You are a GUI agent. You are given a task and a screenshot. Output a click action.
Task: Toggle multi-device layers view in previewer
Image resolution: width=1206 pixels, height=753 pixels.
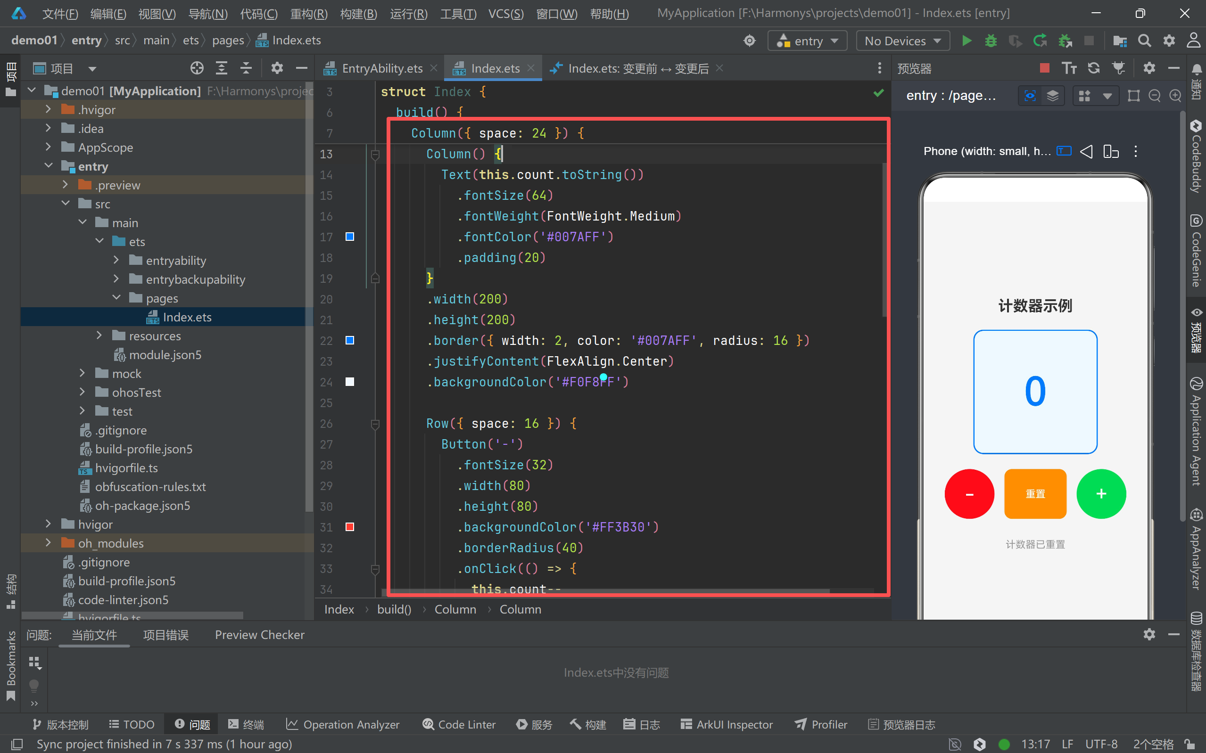[1053, 95]
